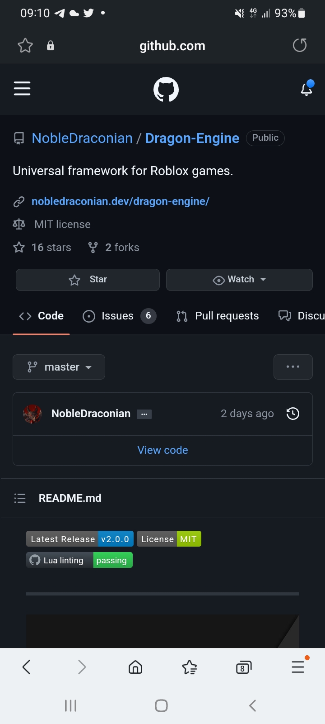This screenshot has width=325, height=724.
Task: Open the three-dot repository actions menu
Action: point(293,367)
